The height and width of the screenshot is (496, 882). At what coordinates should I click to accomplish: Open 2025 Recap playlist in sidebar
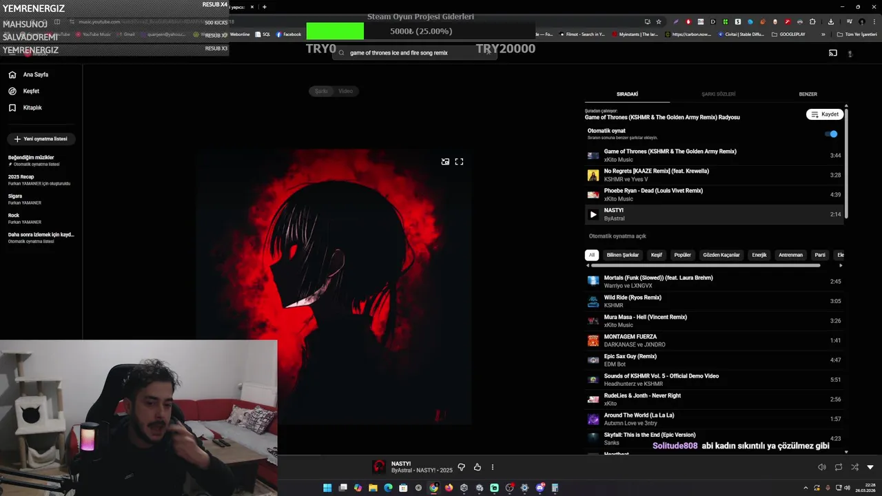pos(40,180)
